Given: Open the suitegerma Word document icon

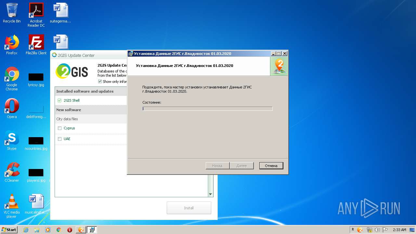Looking at the screenshot, I should [60, 13].
